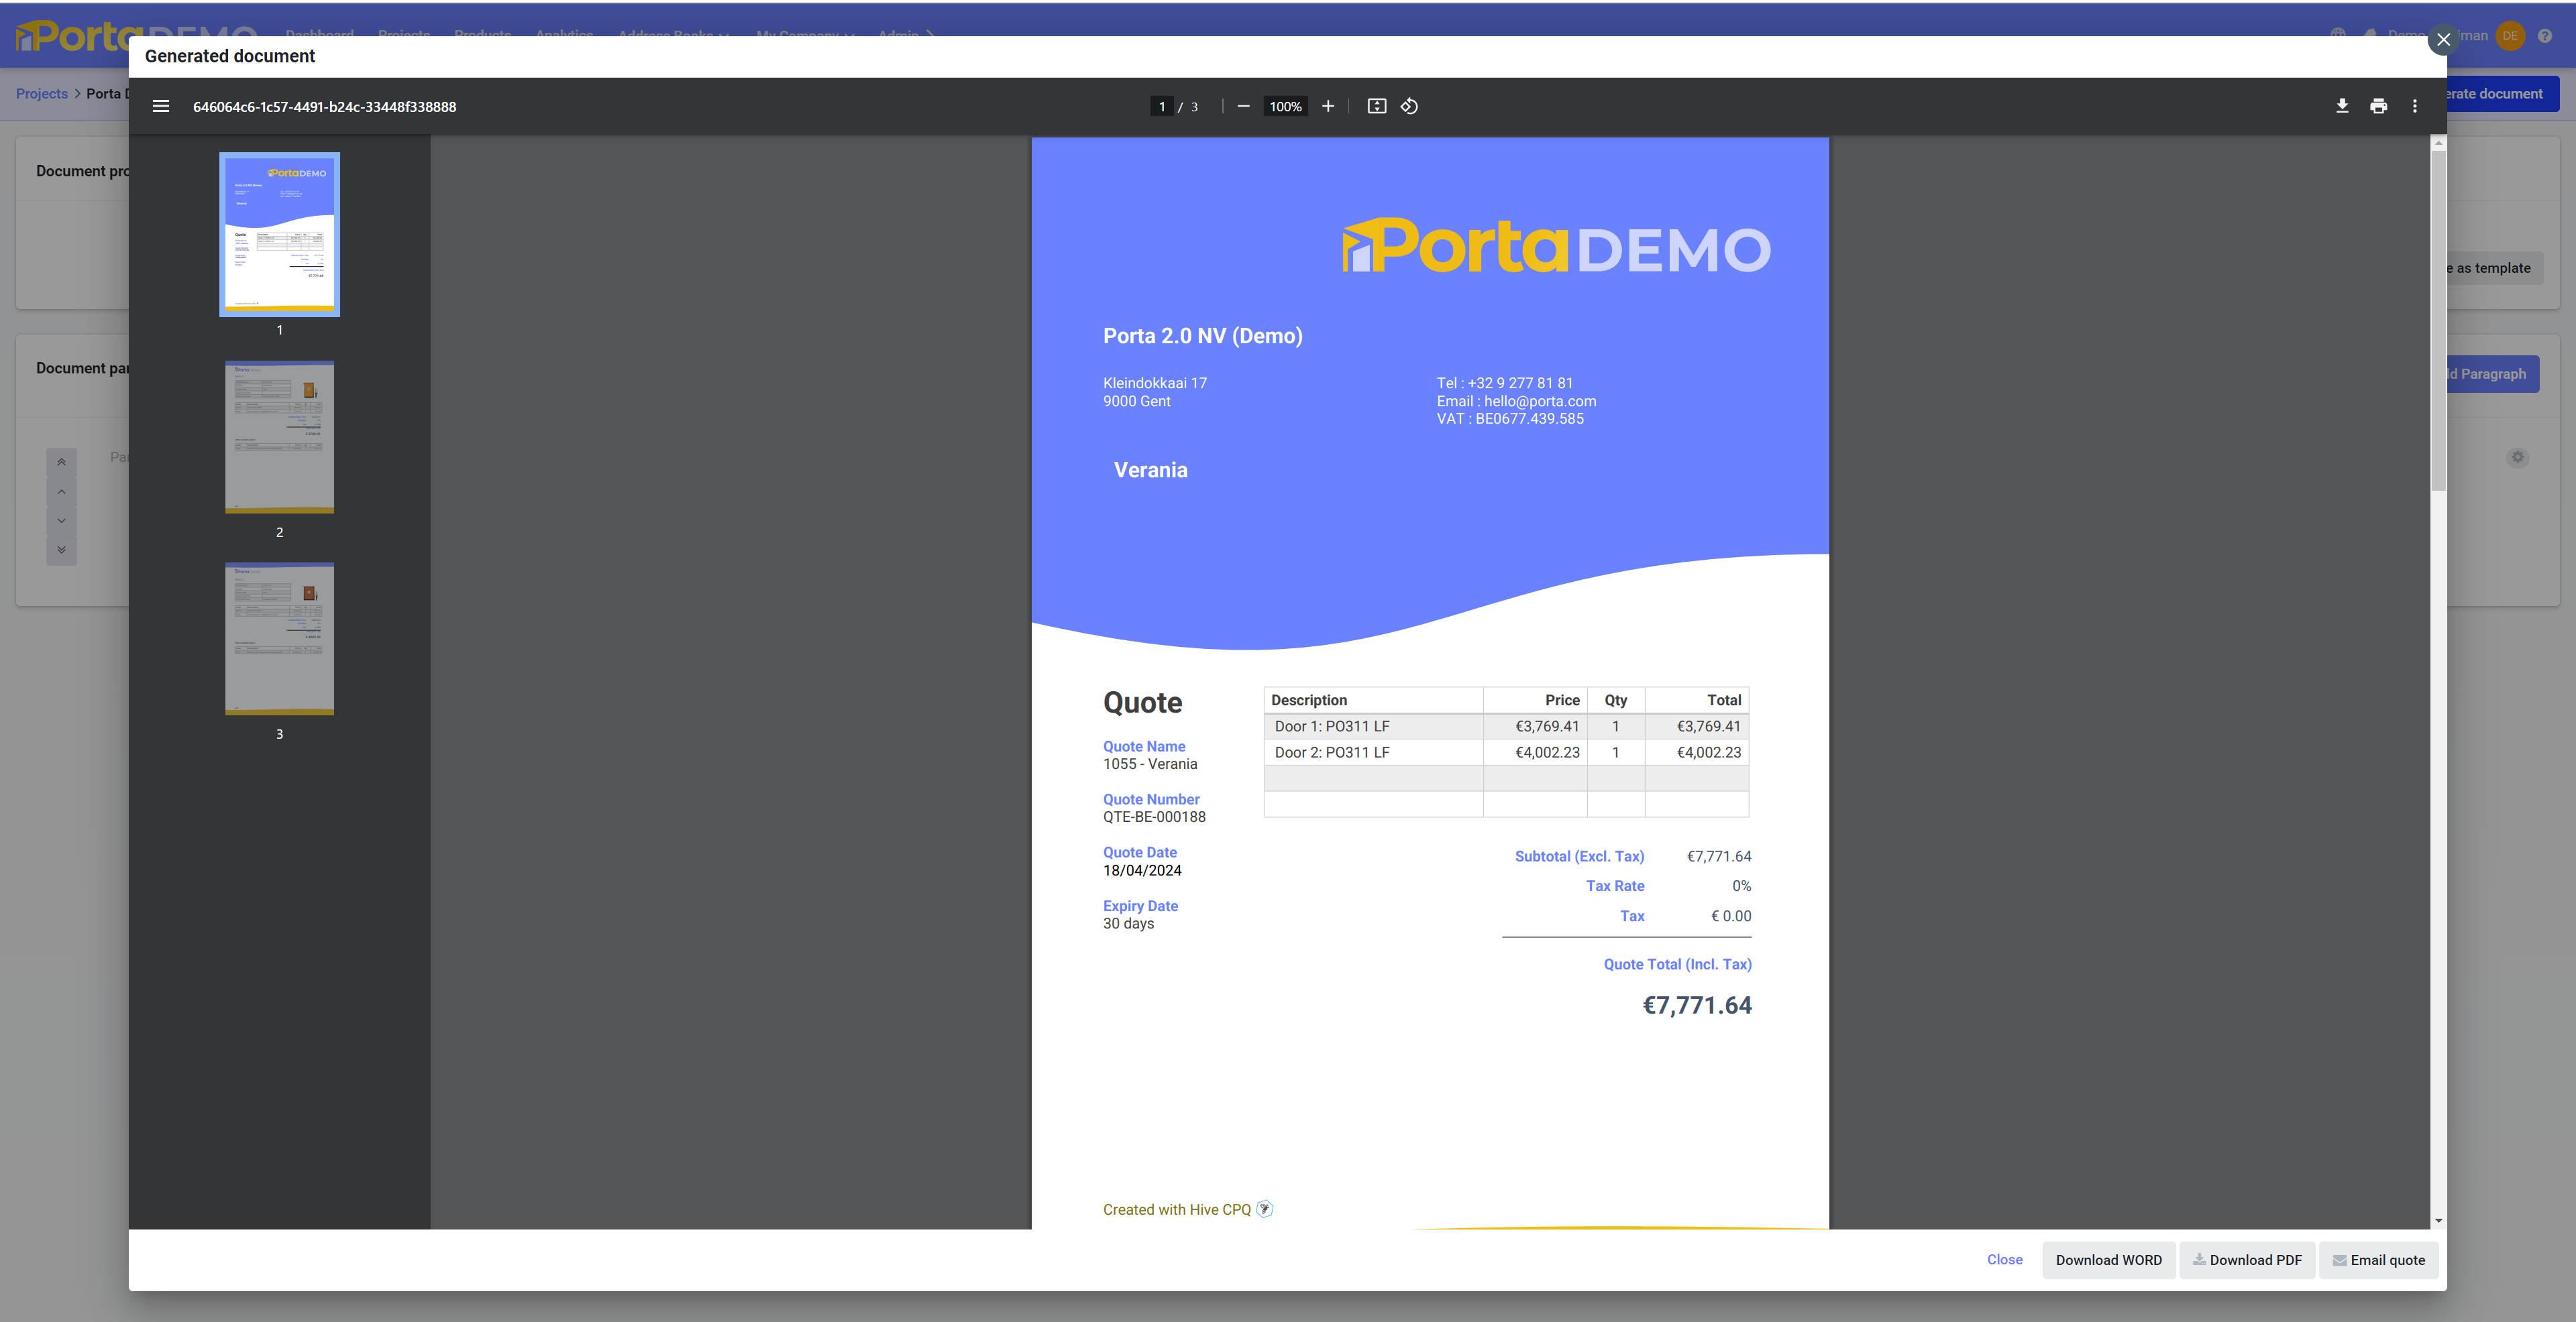The height and width of the screenshot is (1322, 2576).
Task: Close the Generated document dialog
Action: [2443, 40]
